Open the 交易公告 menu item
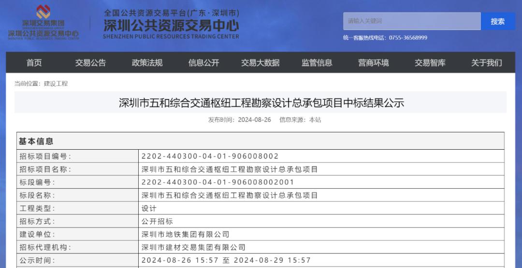522x268 pixels. coord(90,62)
